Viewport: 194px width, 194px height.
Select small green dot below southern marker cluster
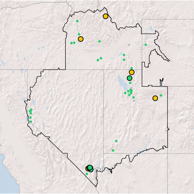87,174
